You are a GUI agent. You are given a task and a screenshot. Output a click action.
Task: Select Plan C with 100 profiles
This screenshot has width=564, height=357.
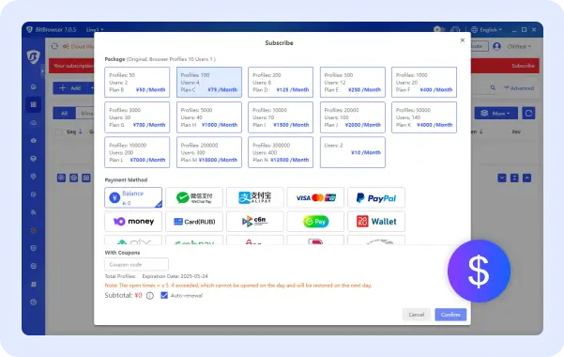(x=209, y=82)
